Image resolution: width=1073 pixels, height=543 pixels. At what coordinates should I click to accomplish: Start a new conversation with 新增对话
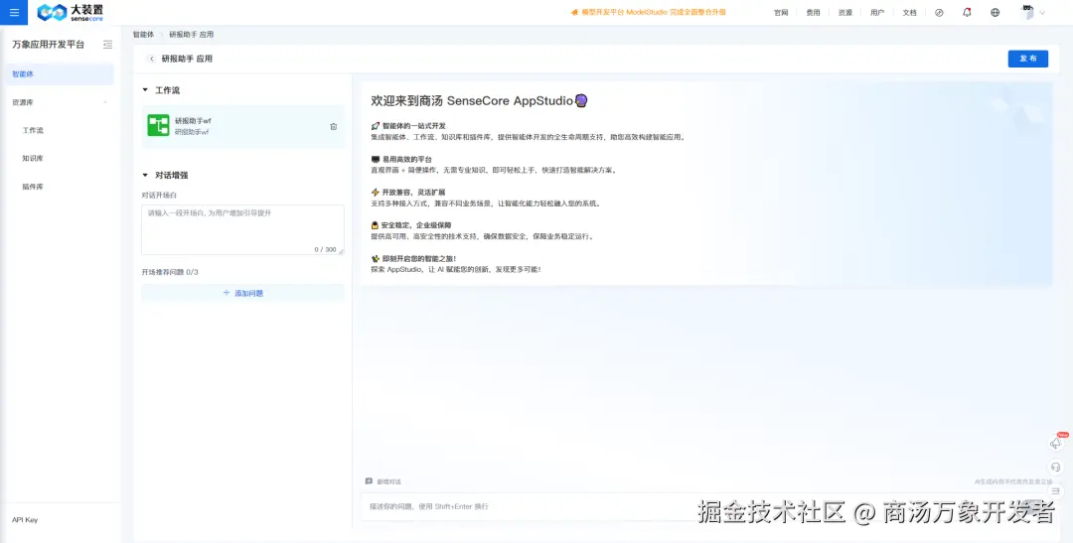tap(383, 481)
